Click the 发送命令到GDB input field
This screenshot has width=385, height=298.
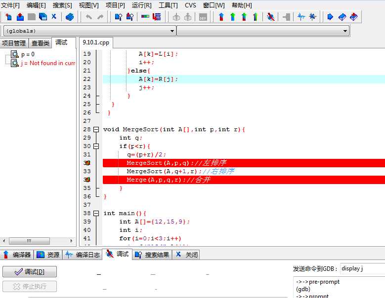click(362, 268)
